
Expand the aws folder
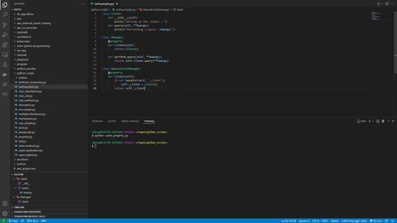(49, 19)
